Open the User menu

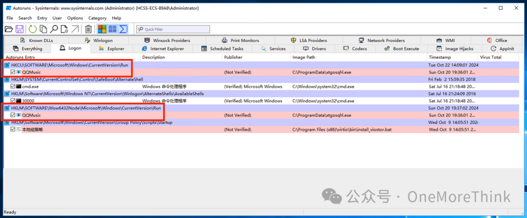click(57, 18)
